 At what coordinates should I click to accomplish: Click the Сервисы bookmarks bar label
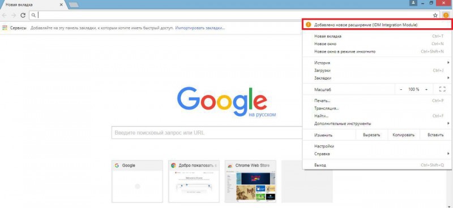(18, 28)
